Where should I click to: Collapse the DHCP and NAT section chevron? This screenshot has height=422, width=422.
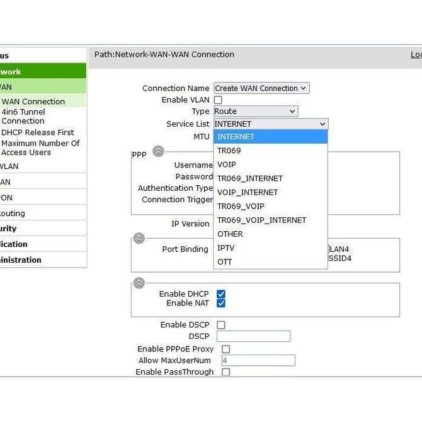[x=139, y=283]
